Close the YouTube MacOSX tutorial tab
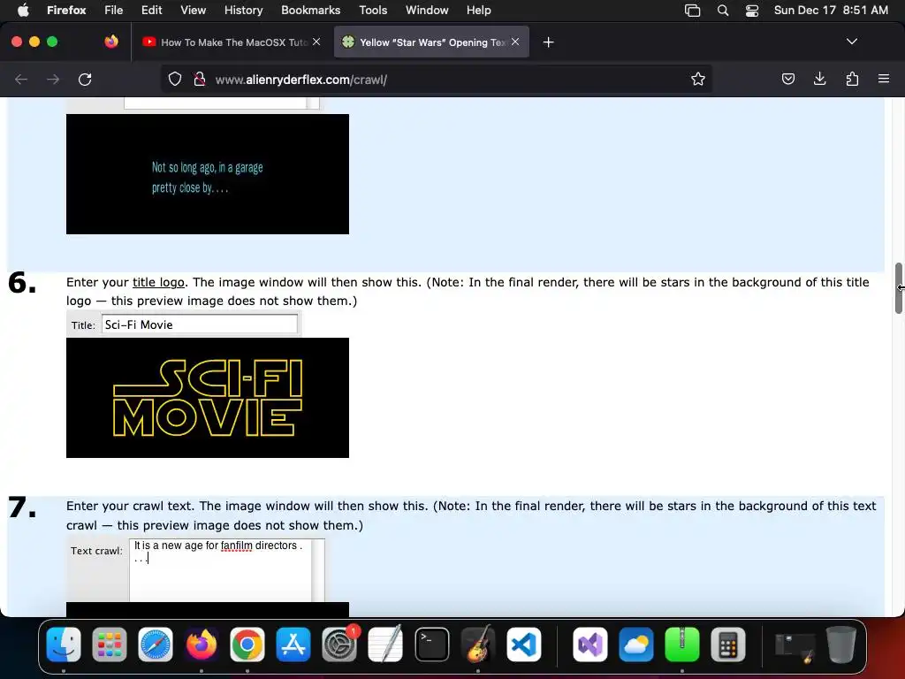This screenshot has width=905, height=679. click(x=316, y=42)
